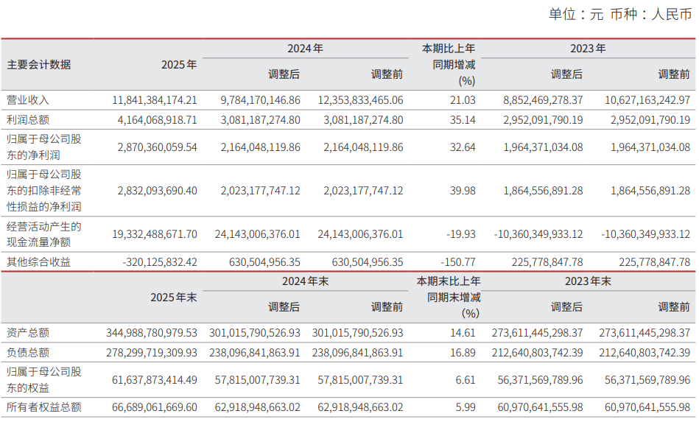
Task: Click 2025 营业收入 value 11,841,384,174.21
Action: pyautogui.click(x=154, y=100)
